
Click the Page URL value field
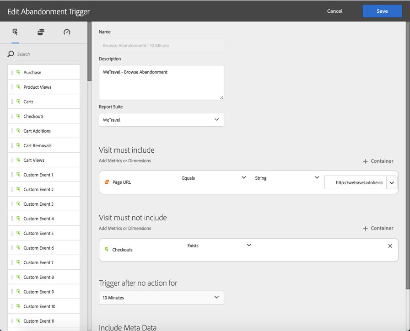[x=356, y=182]
